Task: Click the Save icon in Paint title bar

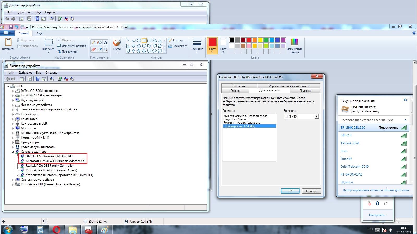Action: pyautogui.click(x=11, y=27)
